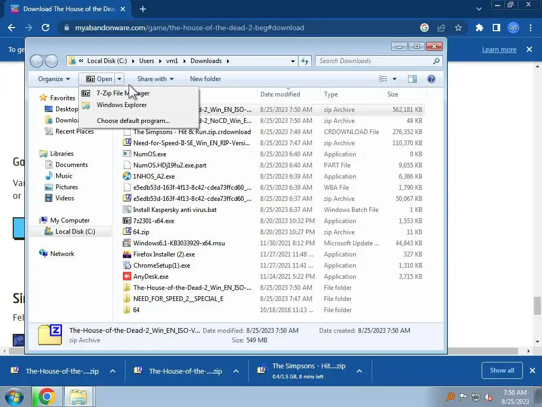Go back with Explorer back arrow
The height and width of the screenshot is (407, 542).
coord(37,61)
